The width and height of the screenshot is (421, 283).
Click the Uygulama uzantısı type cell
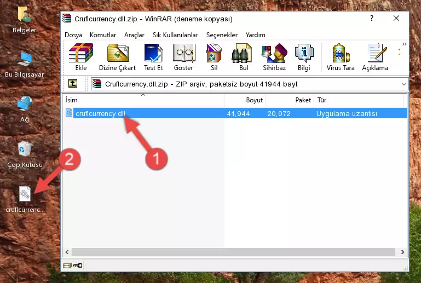point(347,113)
